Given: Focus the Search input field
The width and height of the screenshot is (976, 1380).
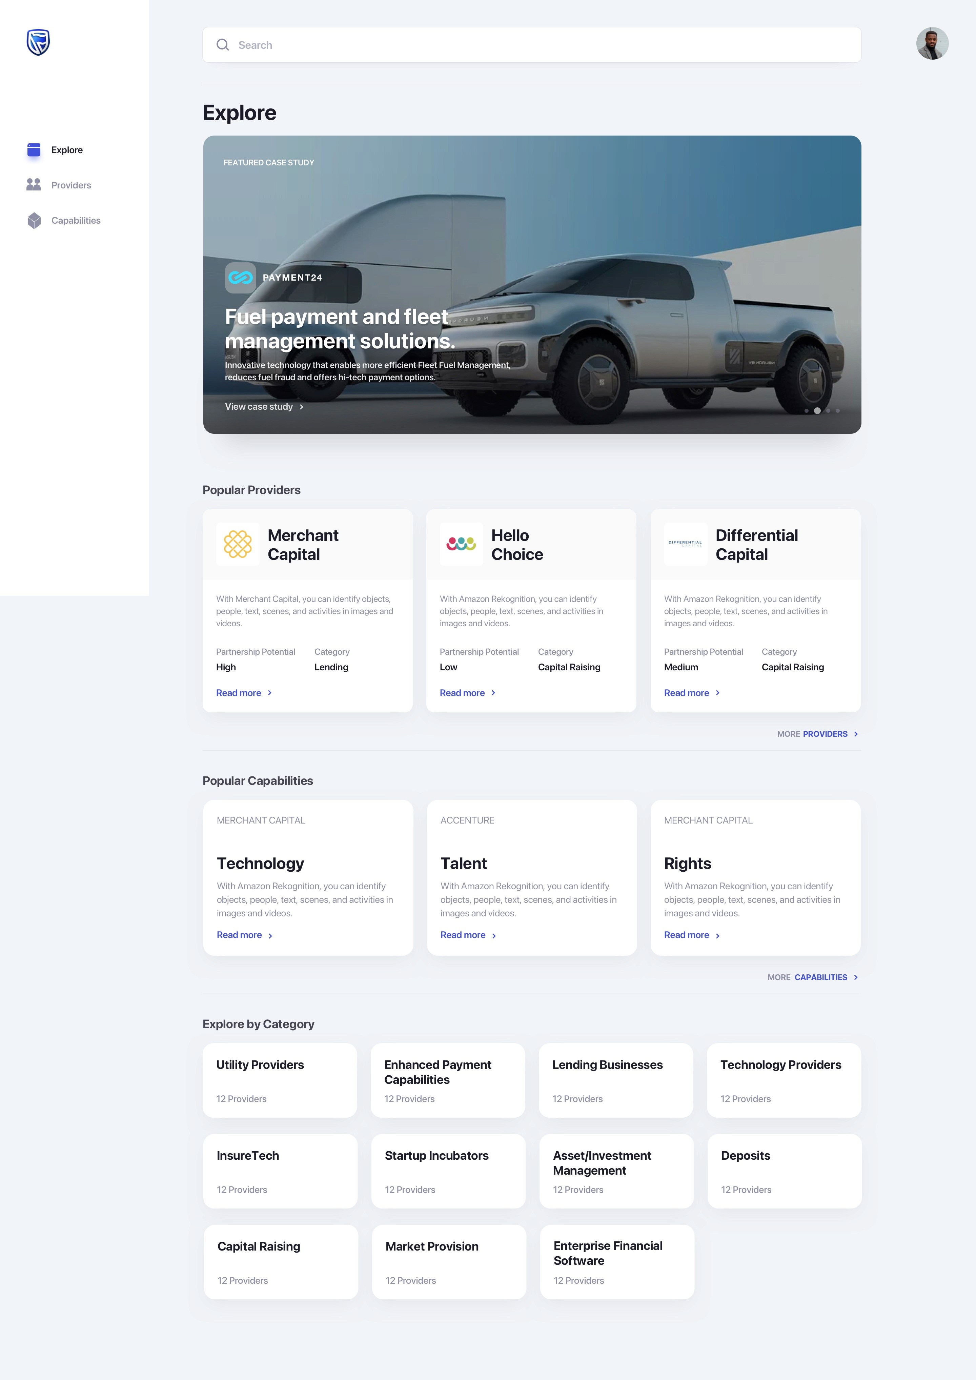Looking at the screenshot, I should (541, 45).
